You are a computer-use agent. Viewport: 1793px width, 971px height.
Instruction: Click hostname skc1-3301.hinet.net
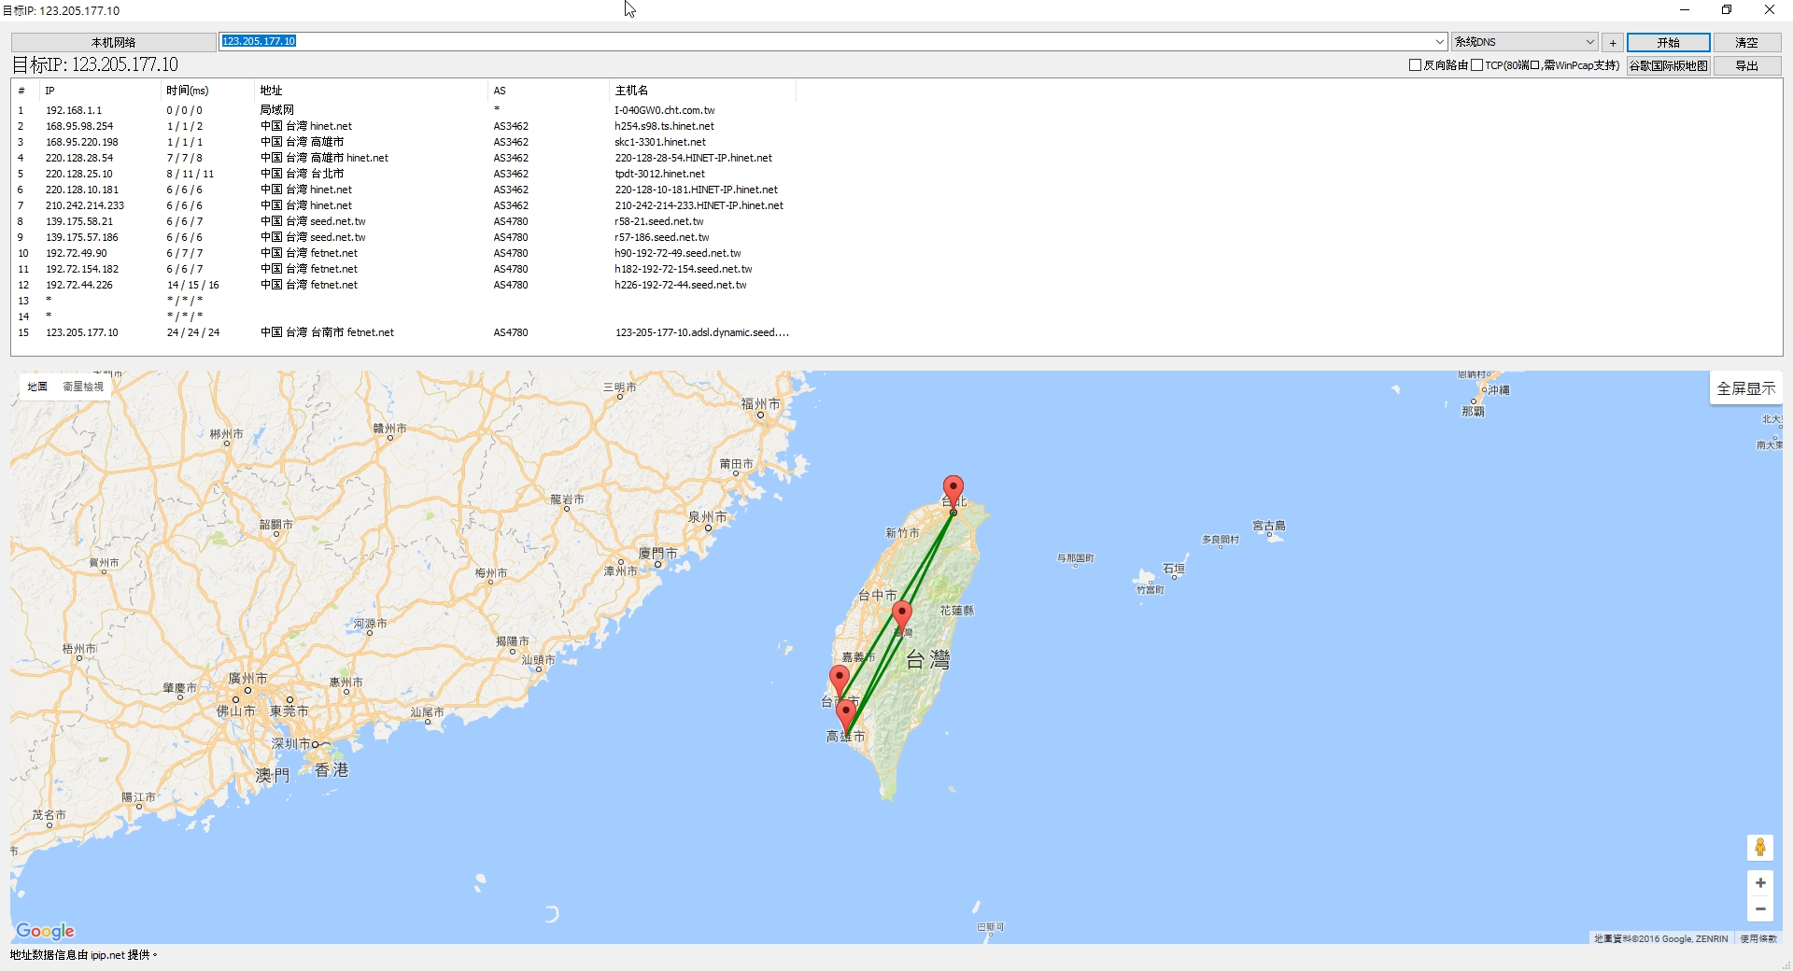[660, 142]
